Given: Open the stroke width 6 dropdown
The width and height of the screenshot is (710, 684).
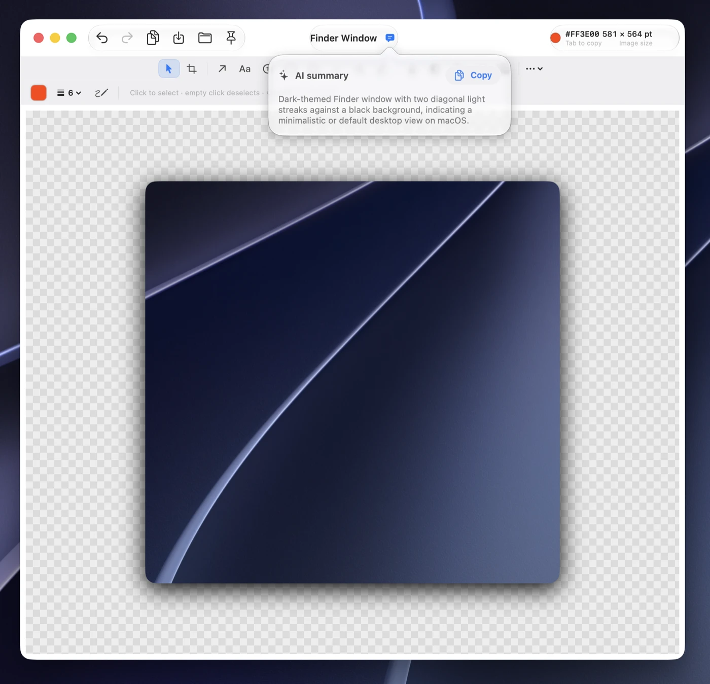Looking at the screenshot, I should (69, 93).
